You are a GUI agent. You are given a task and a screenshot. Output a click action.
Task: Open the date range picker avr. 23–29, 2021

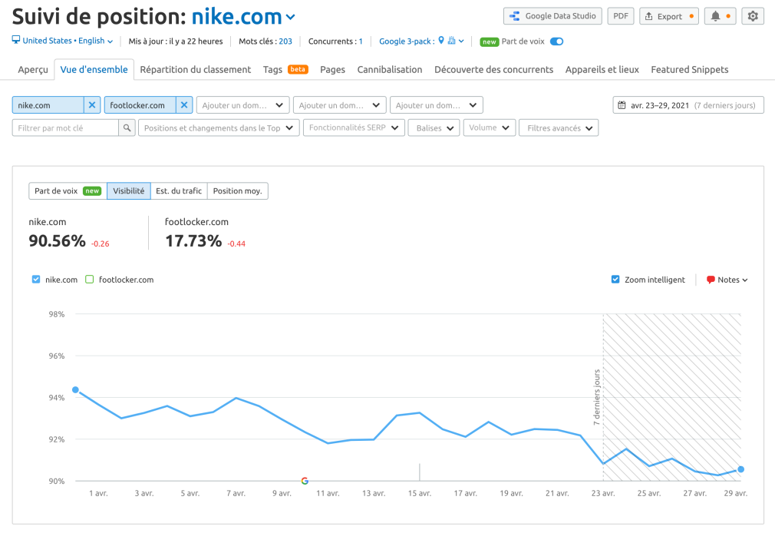[688, 105]
